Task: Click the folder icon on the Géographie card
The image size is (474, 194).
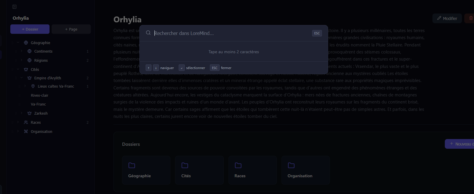Action: (x=132, y=165)
